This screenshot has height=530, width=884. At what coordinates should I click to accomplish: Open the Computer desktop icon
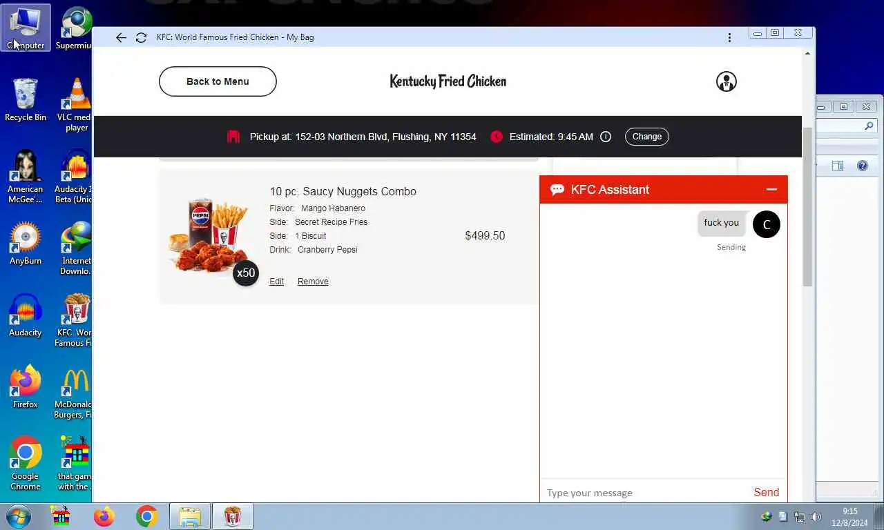pyautogui.click(x=26, y=28)
